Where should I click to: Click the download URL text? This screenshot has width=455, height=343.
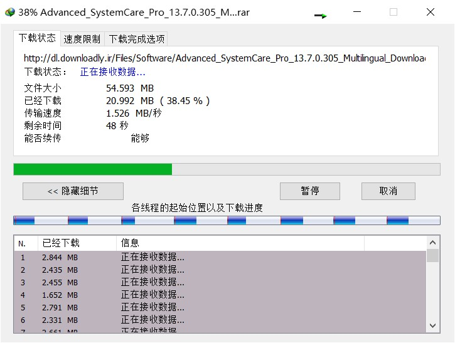click(225, 58)
